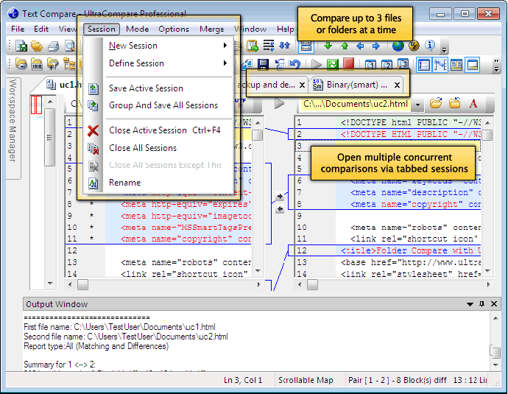Click the red stop compare icon
The height and width of the screenshot is (394, 508).
pos(348,64)
